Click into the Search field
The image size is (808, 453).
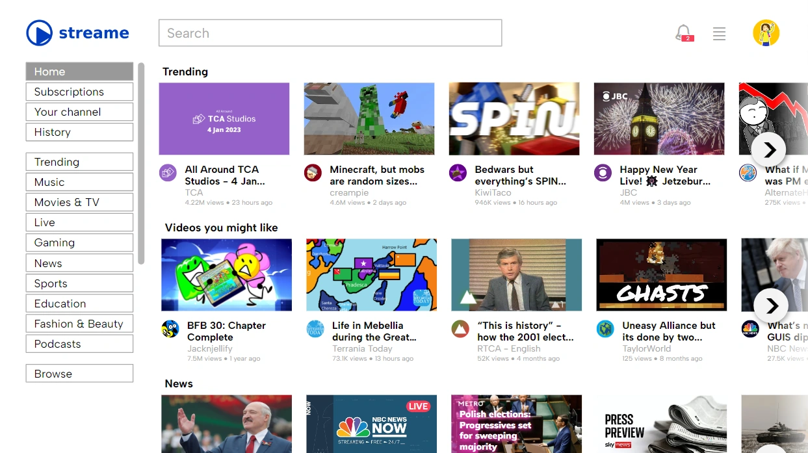(330, 33)
